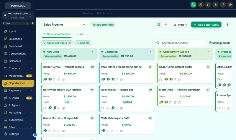Open the help question mark icon

click(223, 5)
